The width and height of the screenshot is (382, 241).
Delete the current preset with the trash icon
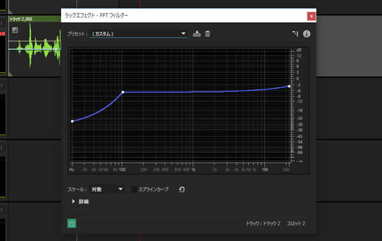[x=207, y=33]
